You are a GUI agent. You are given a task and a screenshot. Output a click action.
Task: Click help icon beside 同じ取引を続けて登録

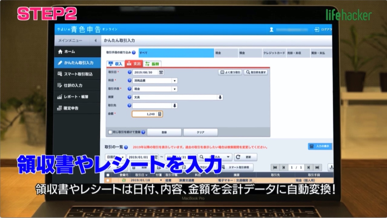[x=143, y=132]
